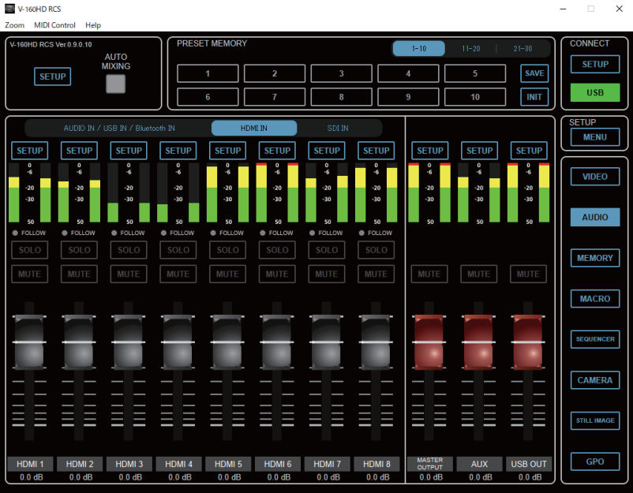Mute the AUX output
The image size is (633, 493).
479,274
